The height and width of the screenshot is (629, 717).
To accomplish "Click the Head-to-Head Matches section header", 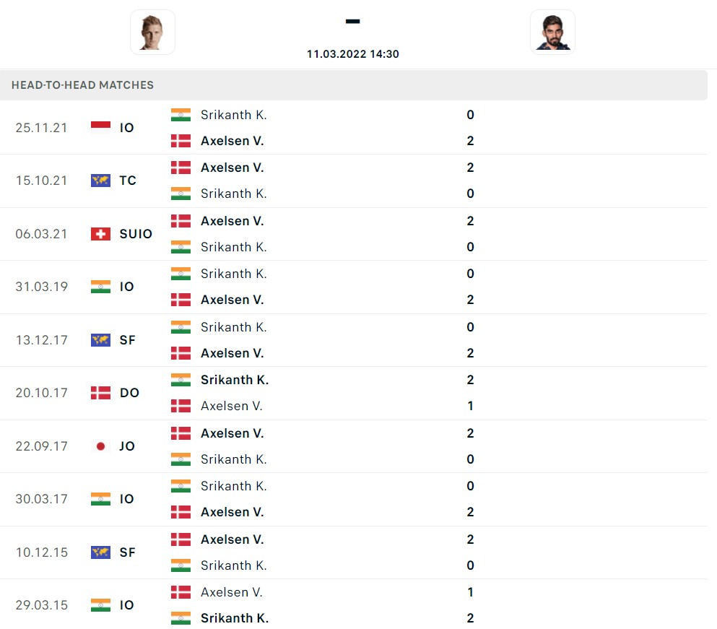I will point(82,85).
